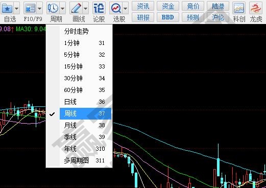Open the 龙虎 dragon icon
The width and height of the screenshot is (266, 188).
click(x=256, y=8)
